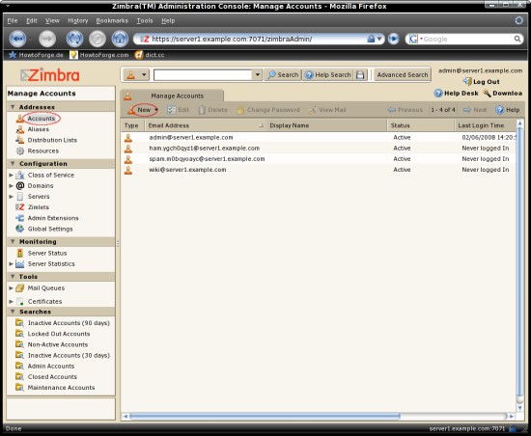Image resolution: width=531 pixels, height=436 pixels.
Task: Click the save search icon beside Help Search
Action: [360, 74]
